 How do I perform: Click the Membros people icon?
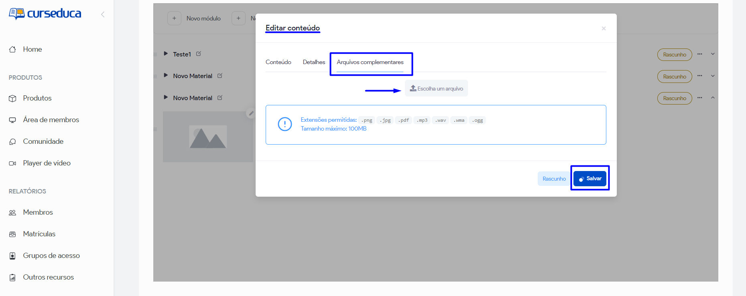click(12, 212)
